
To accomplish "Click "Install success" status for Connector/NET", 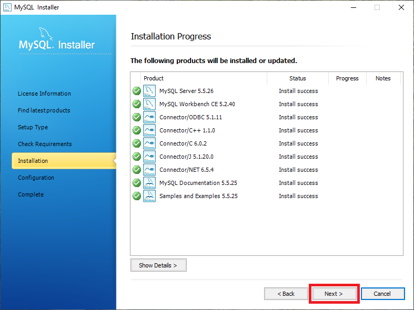I will pyautogui.click(x=298, y=170).
